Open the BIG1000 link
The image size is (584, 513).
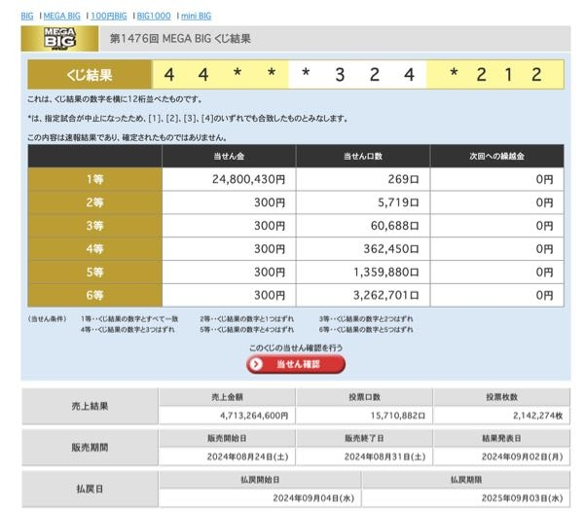point(154,16)
